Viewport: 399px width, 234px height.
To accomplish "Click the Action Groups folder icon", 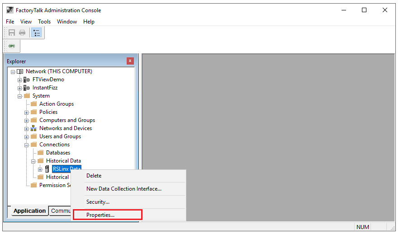I will point(33,103).
